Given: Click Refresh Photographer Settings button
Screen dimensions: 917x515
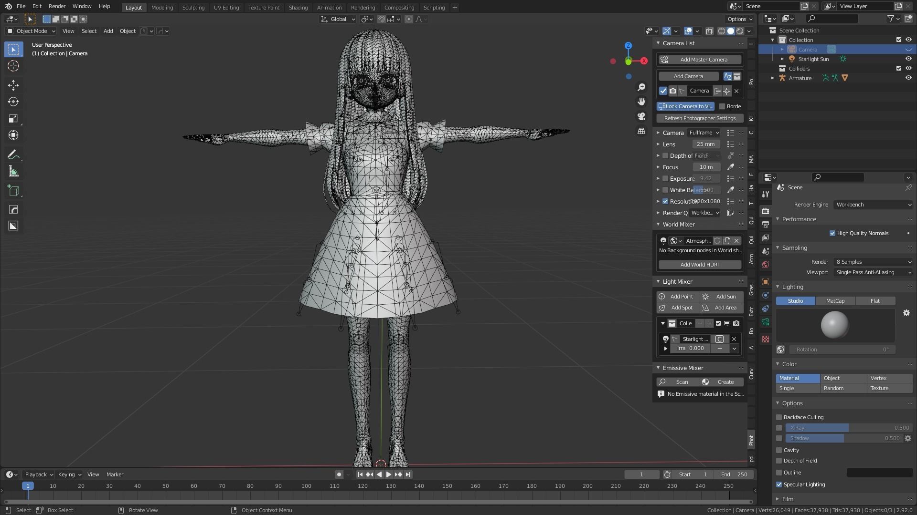Looking at the screenshot, I should click(700, 118).
